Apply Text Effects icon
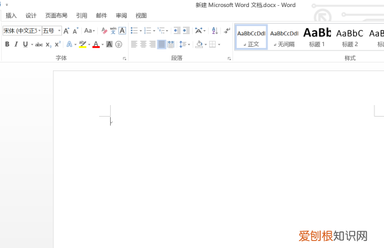Screen dimensions: 384x248 tap(69, 44)
